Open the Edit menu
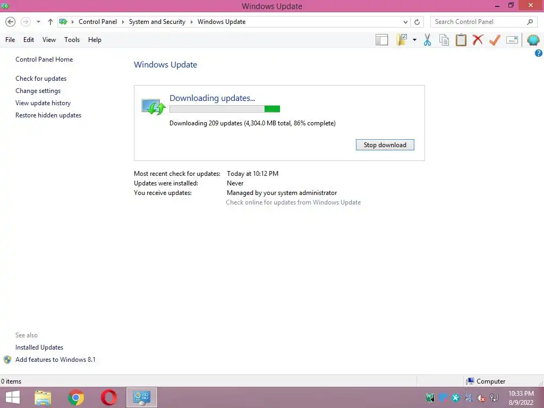 29,39
